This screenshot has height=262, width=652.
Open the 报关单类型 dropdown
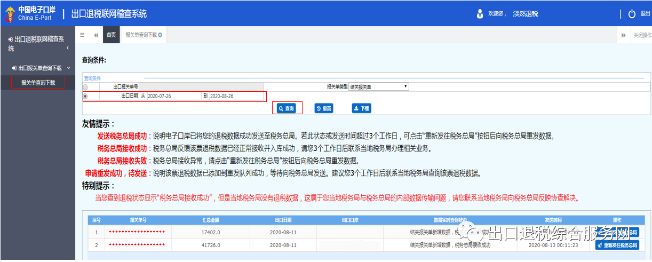tap(379, 86)
